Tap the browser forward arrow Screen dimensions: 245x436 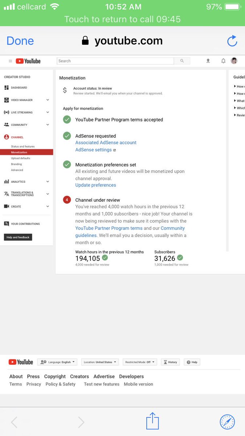81,422
